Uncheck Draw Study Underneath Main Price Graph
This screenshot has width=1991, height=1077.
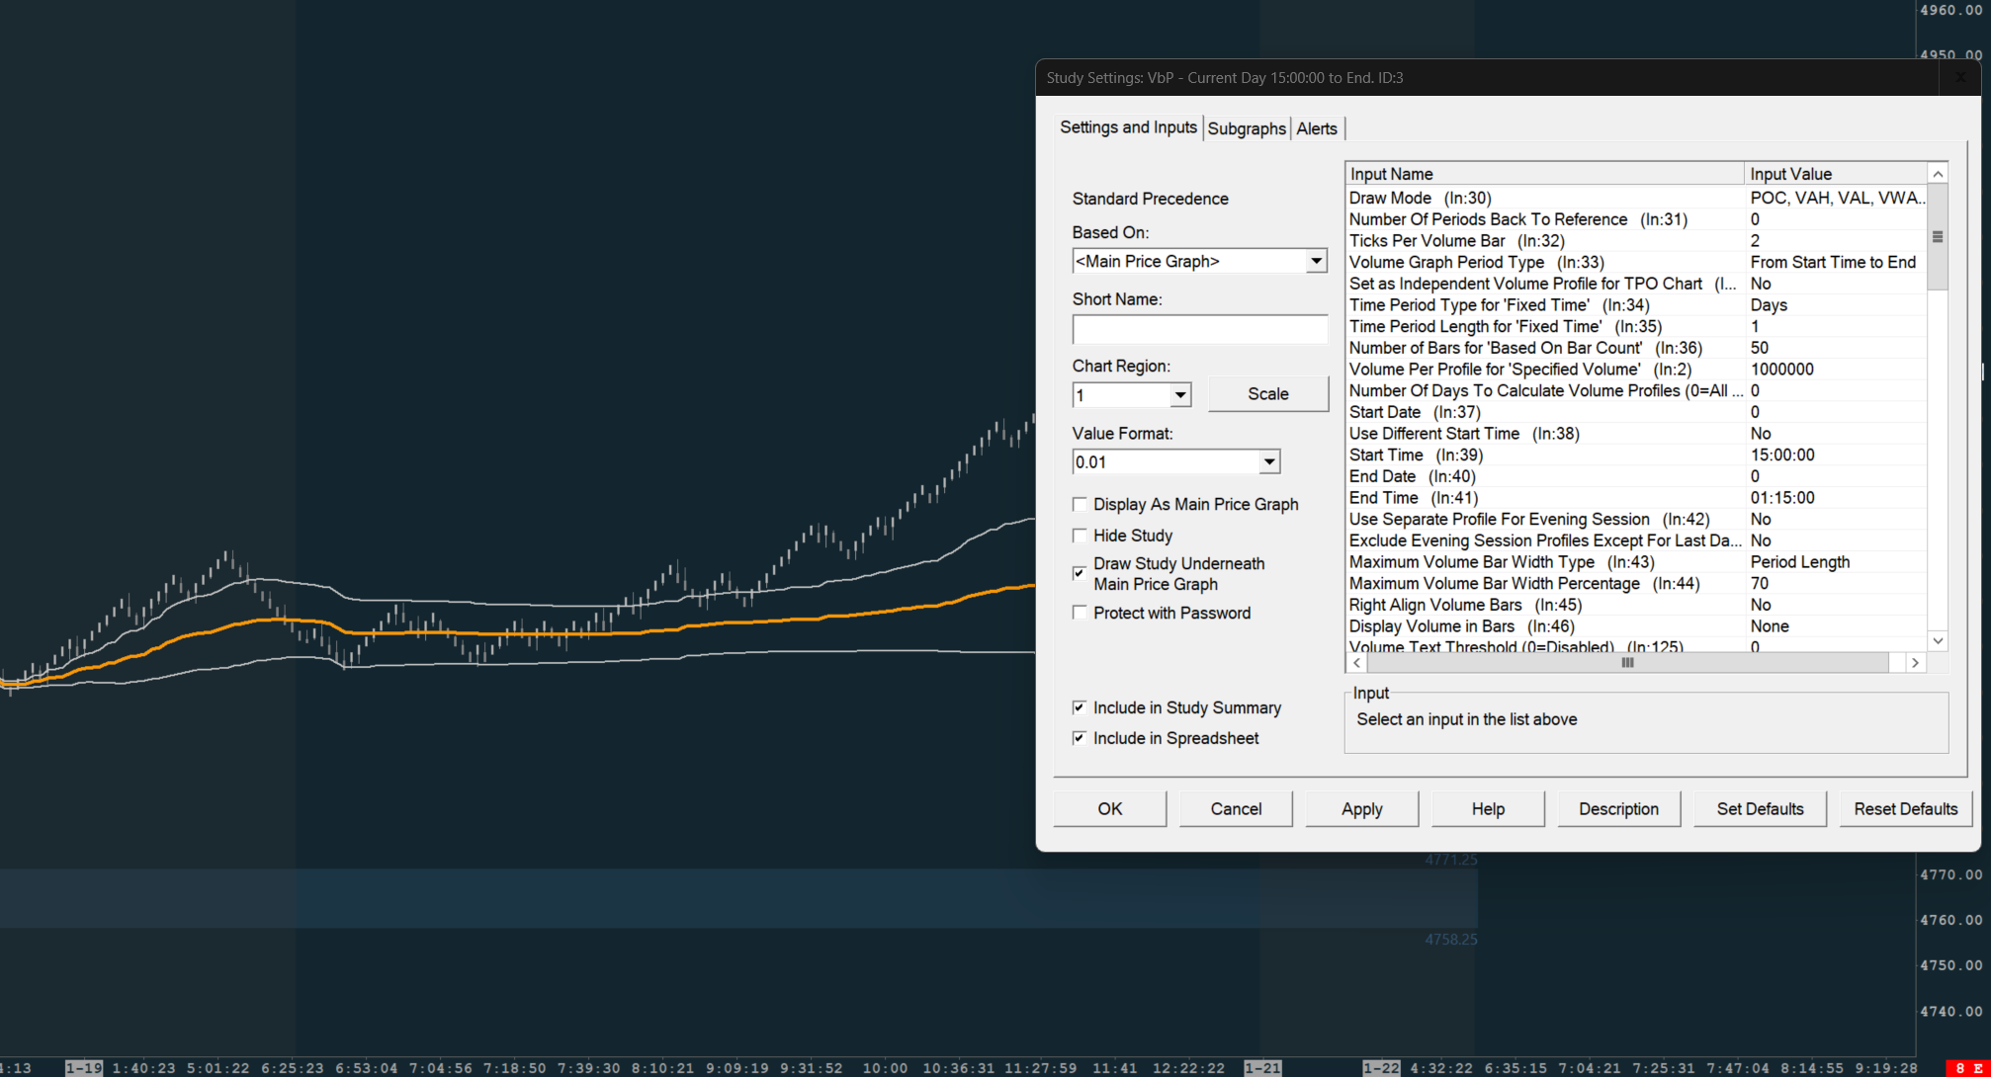1080,573
